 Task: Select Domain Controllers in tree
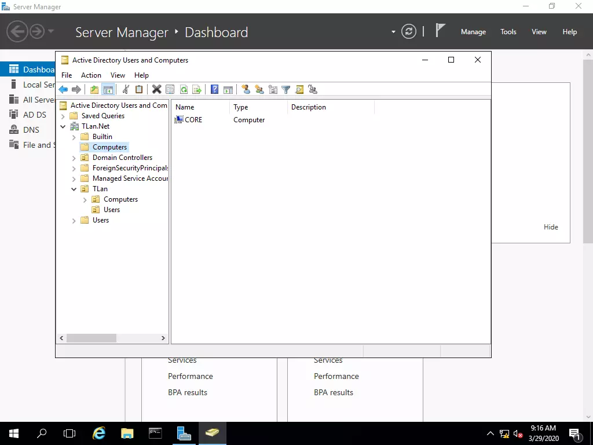pyautogui.click(x=122, y=158)
